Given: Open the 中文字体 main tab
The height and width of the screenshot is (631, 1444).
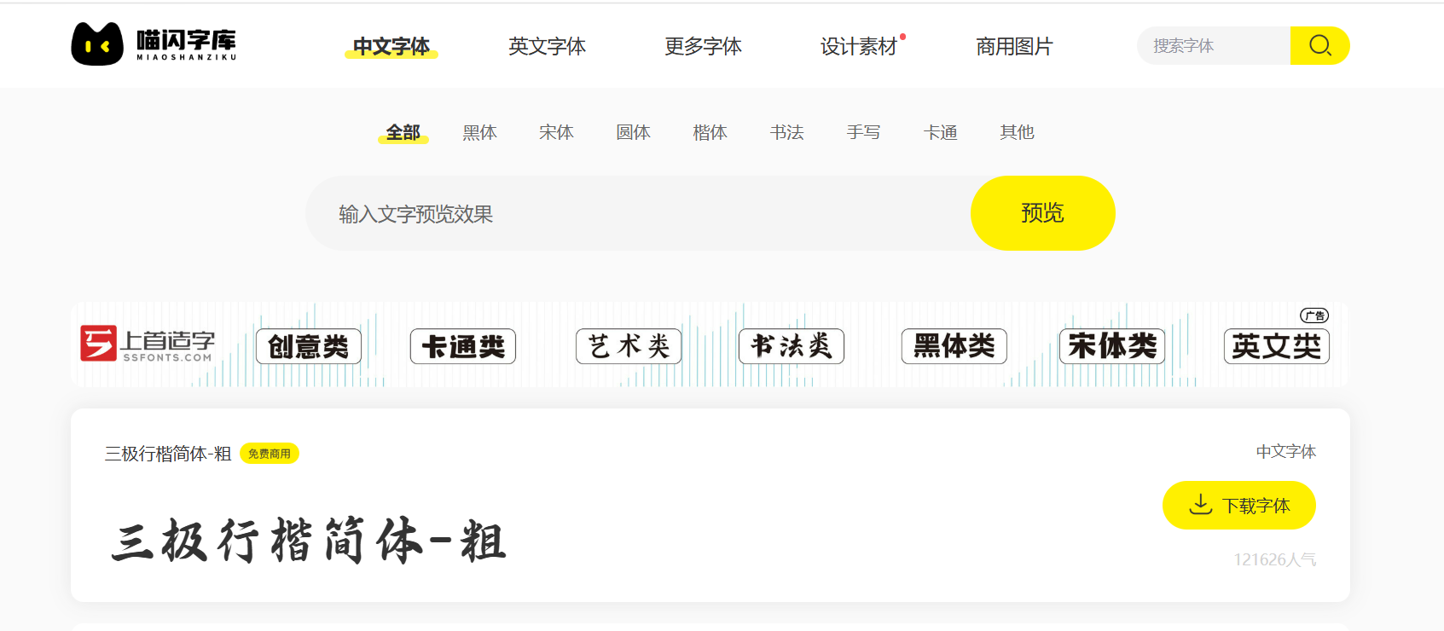Looking at the screenshot, I should [391, 46].
